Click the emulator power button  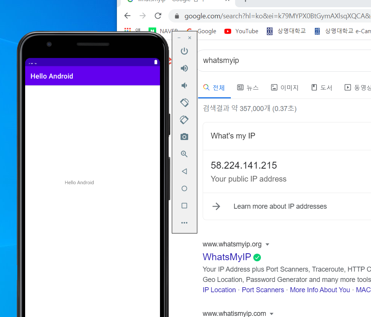coord(184,51)
